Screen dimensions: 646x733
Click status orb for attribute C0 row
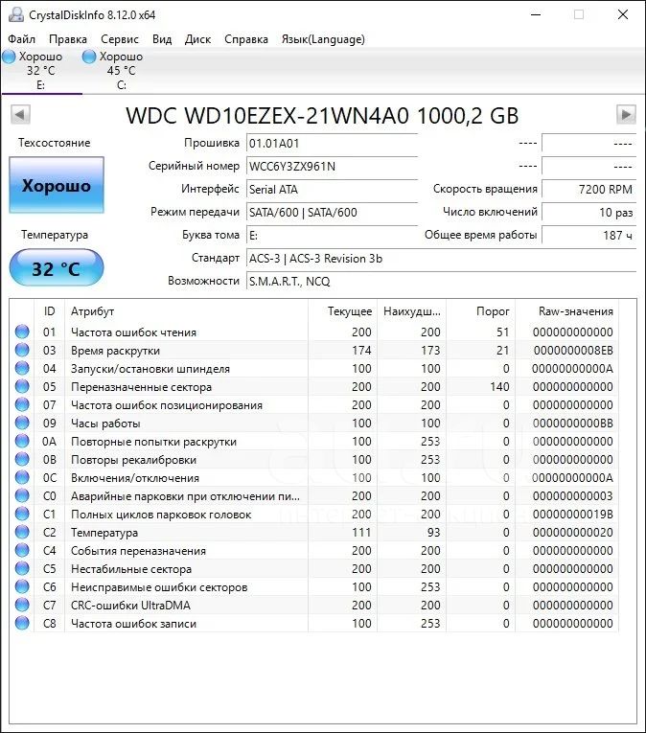point(22,496)
